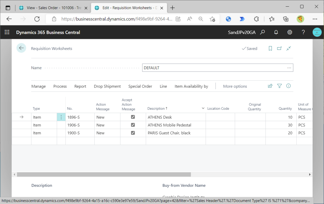324x204 pixels.
Task: Click the search magnifier in Business Central header
Action: tap(262, 32)
